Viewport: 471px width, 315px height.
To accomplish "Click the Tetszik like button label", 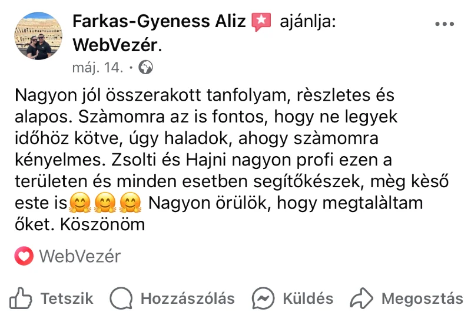I will coord(67,299).
